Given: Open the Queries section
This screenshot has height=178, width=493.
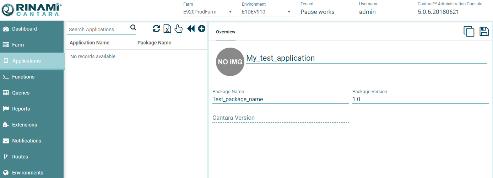Looking at the screenshot, I should pyautogui.click(x=21, y=93).
